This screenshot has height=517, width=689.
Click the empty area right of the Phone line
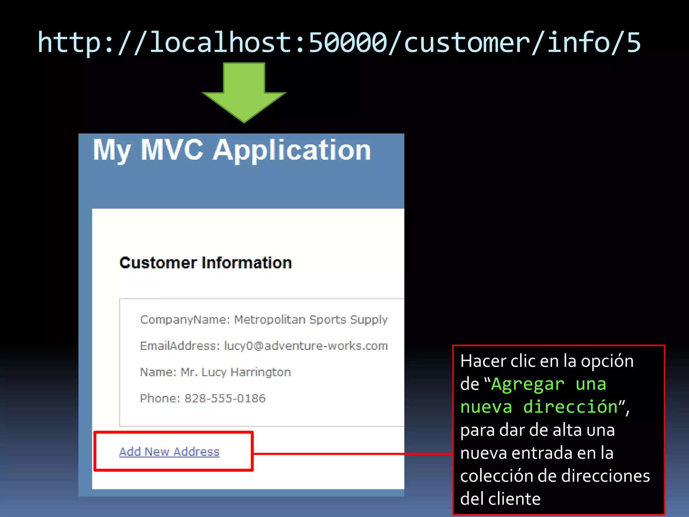point(336,398)
